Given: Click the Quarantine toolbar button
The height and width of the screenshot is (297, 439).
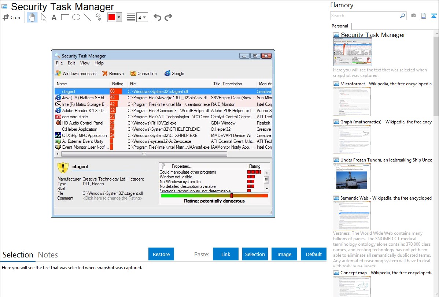Looking at the screenshot, I should [143, 73].
